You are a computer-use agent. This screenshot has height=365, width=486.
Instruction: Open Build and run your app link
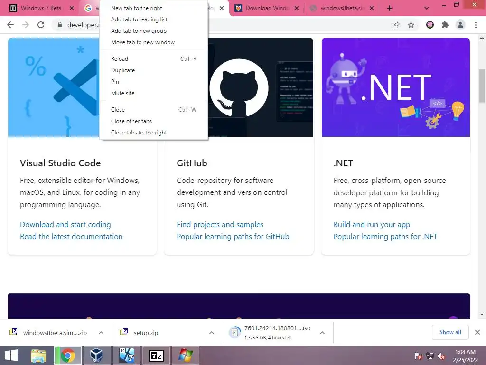372,224
